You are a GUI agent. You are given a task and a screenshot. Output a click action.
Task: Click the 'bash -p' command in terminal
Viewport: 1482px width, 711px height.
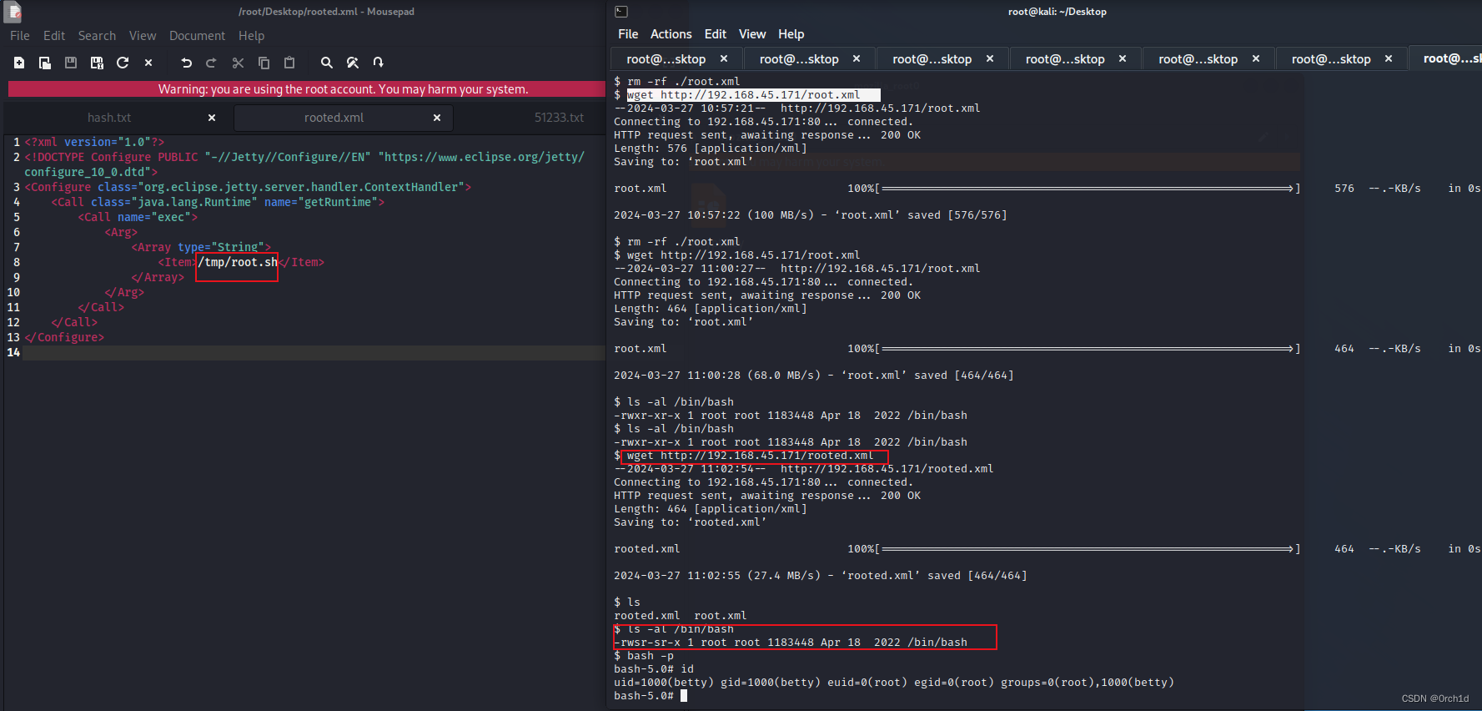pyautogui.click(x=651, y=656)
